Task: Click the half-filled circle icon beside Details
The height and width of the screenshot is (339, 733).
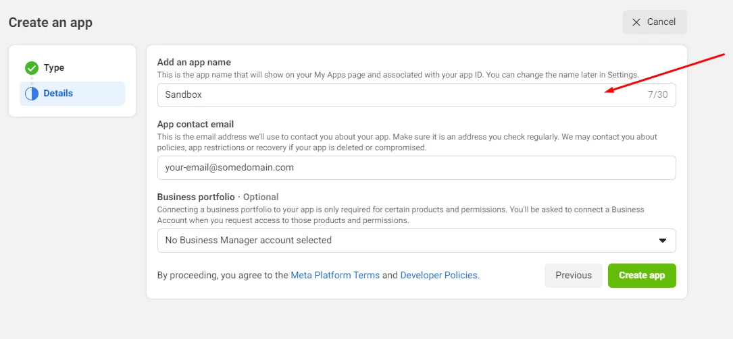Action: coord(32,94)
